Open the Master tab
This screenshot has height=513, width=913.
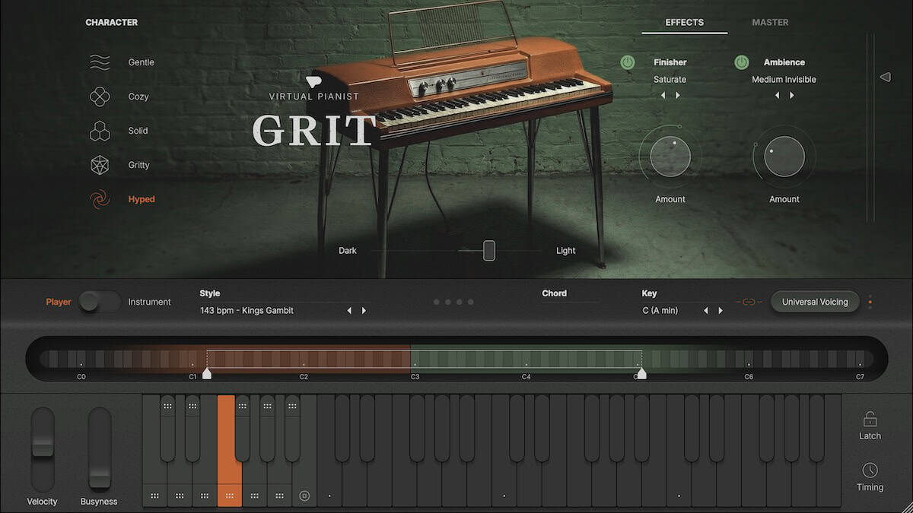coord(770,22)
